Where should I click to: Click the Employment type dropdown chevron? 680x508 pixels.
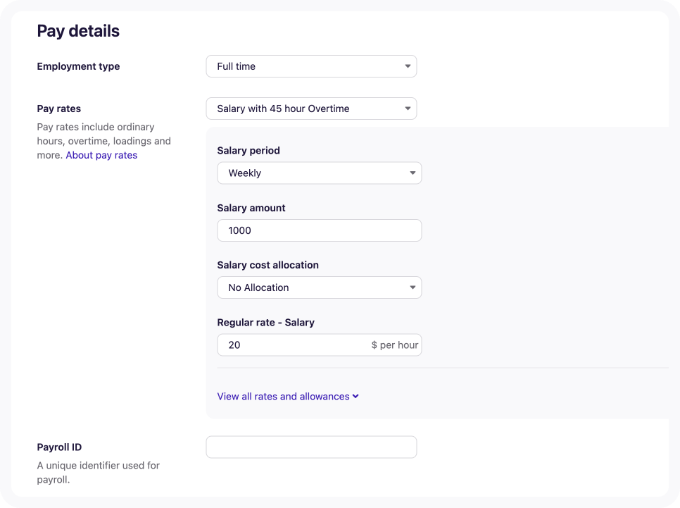point(408,66)
